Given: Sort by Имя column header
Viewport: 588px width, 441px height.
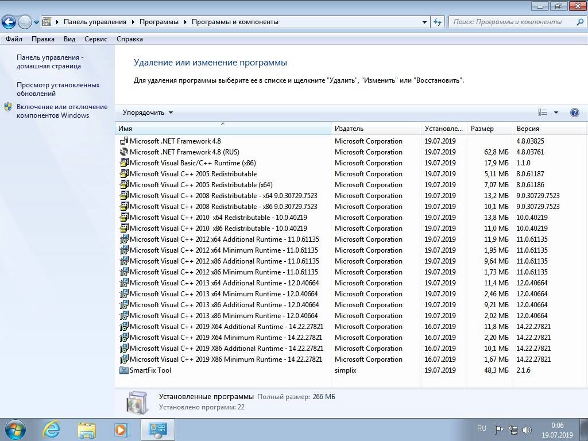Looking at the screenshot, I should pyautogui.click(x=223, y=128).
